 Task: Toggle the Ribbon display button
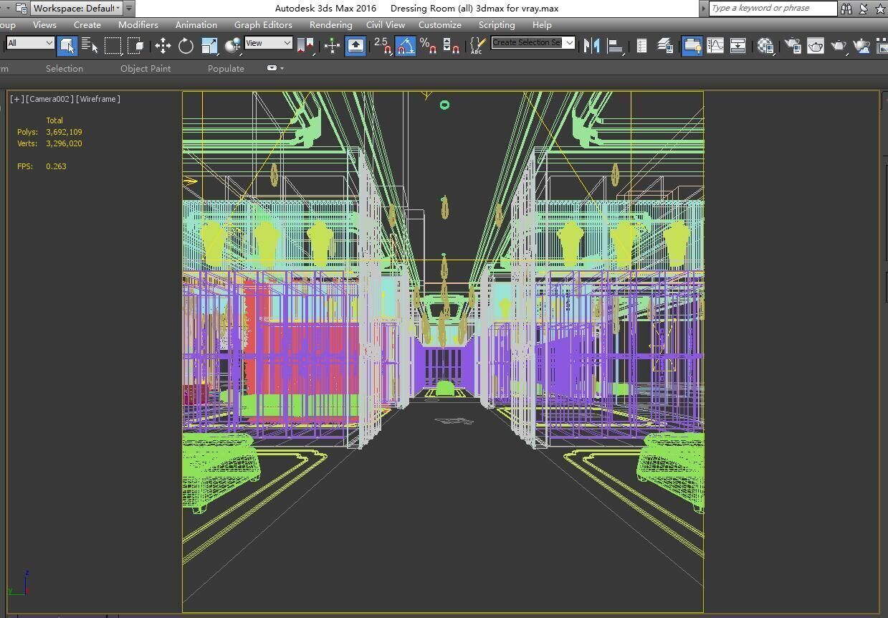(x=692, y=46)
